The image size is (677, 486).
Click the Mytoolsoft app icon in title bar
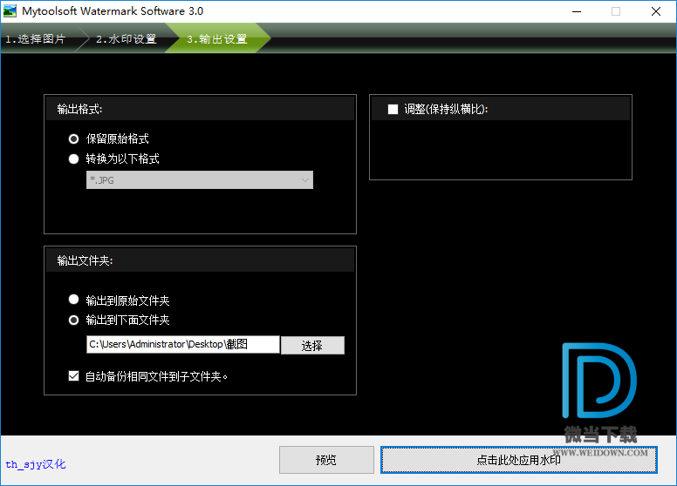coord(10,11)
